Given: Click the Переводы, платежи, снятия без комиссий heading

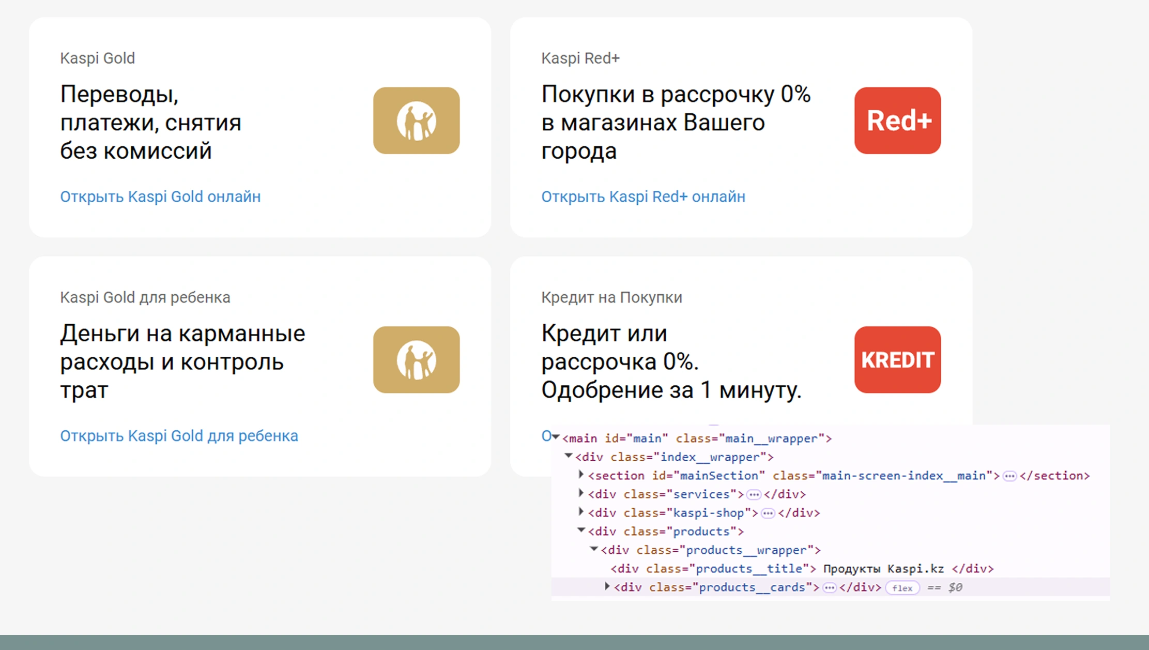Looking at the screenshot, I should (150, 123).
